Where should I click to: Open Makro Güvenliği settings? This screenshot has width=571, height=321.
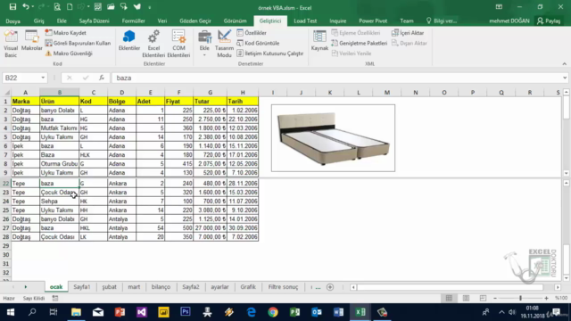tap(69, 53)
